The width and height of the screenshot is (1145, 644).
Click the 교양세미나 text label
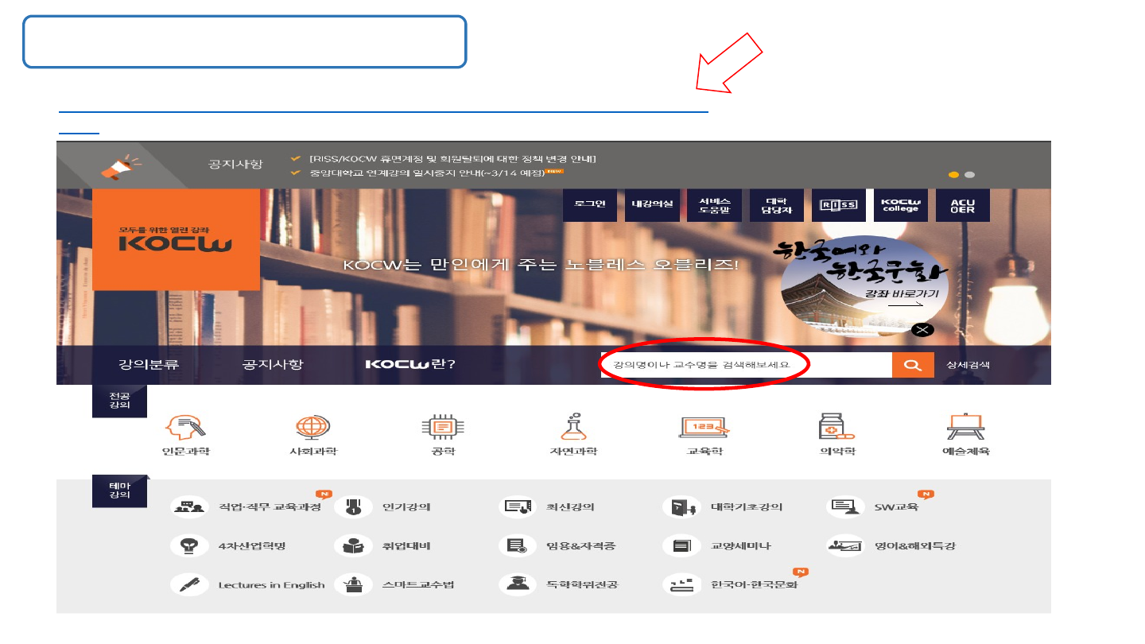click(x=740, y=546)
